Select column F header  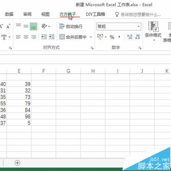(44, 71)
